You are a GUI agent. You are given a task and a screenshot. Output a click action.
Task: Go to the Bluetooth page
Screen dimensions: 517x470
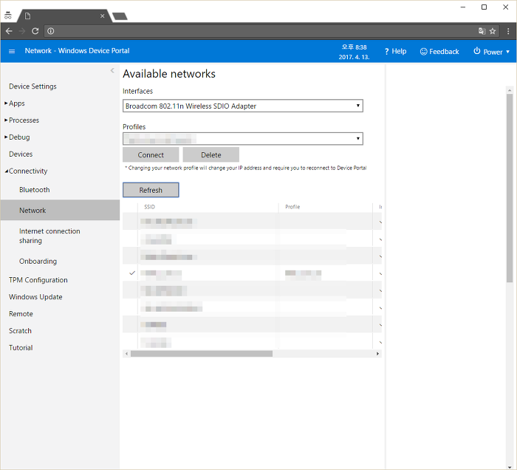34,190
